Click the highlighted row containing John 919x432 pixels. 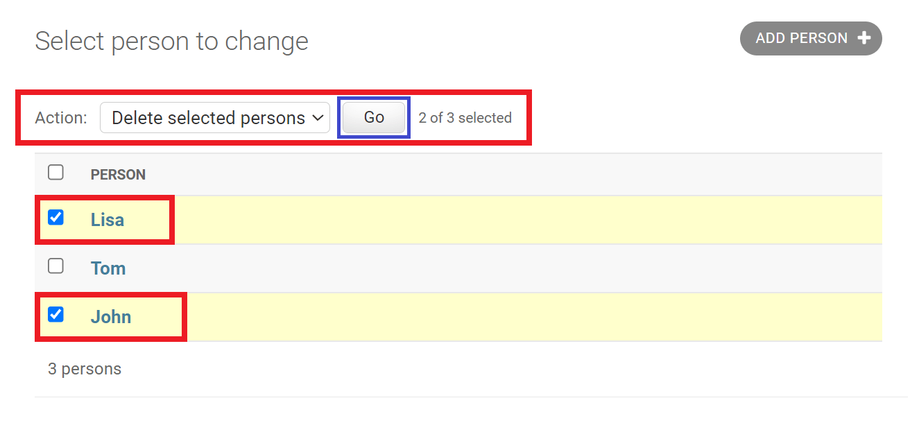click(x=486, y=316)
